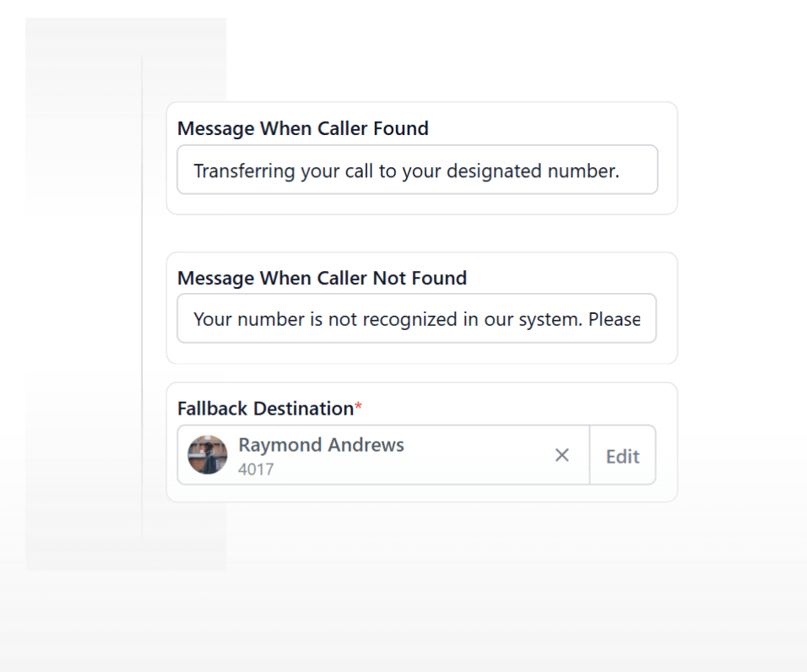Click the Raymond Andrews contact name
Viewport: 807px width, 672px height.
point(321,445)
